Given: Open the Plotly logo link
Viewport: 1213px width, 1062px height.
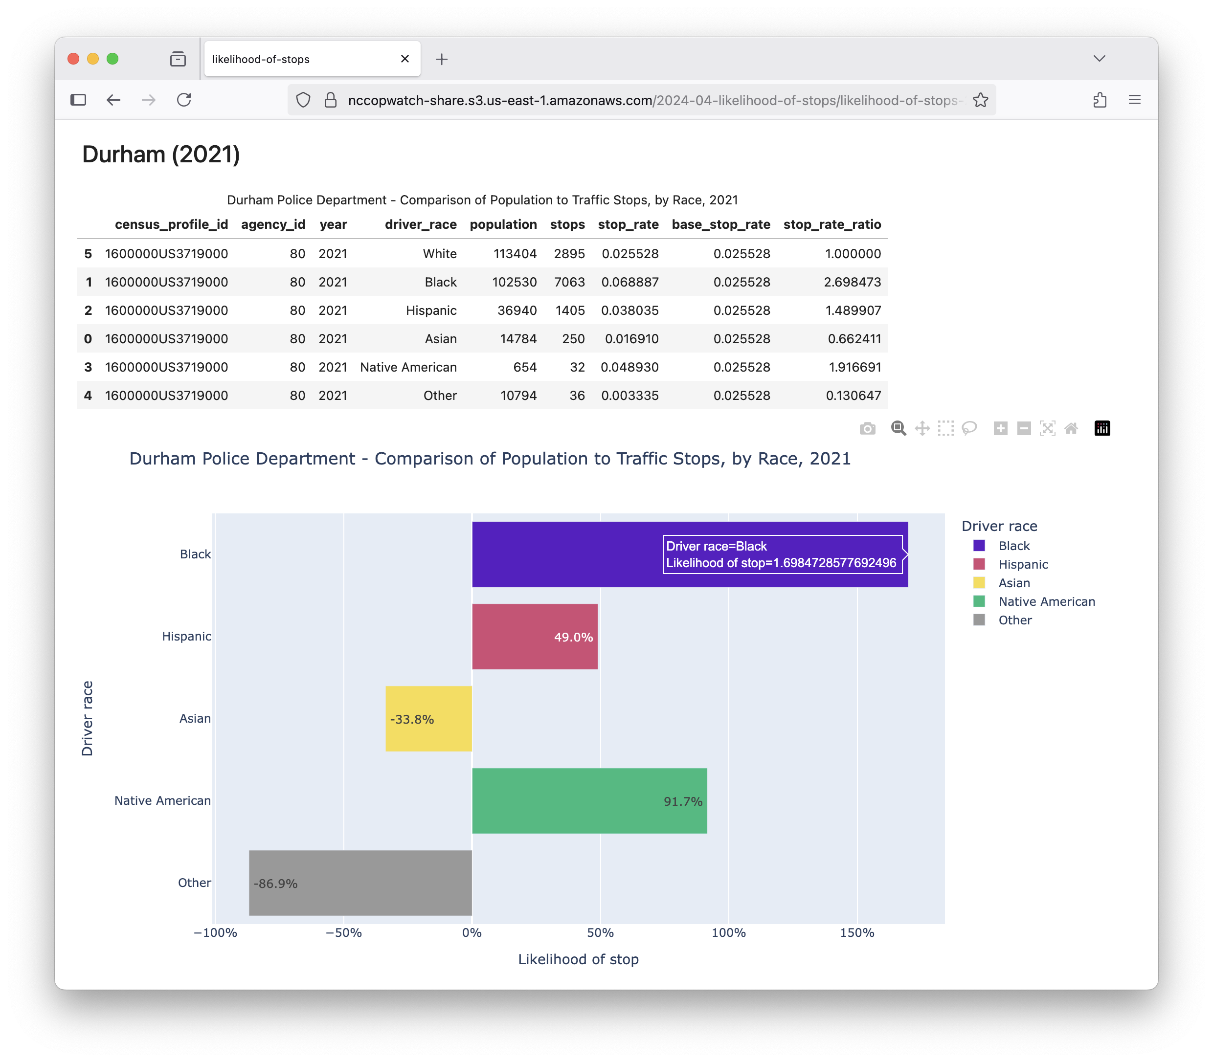Looking at the screenshot, I should [x=1102, y=428].
